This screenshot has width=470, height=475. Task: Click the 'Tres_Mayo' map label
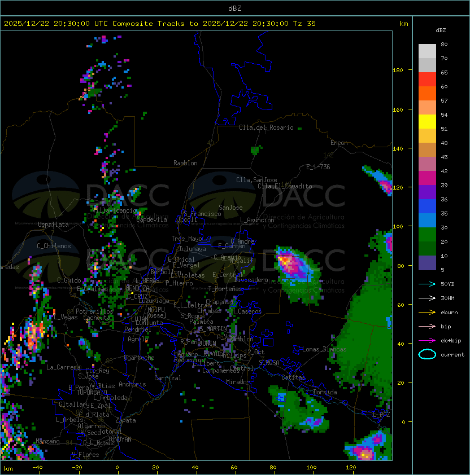point(186,239)
